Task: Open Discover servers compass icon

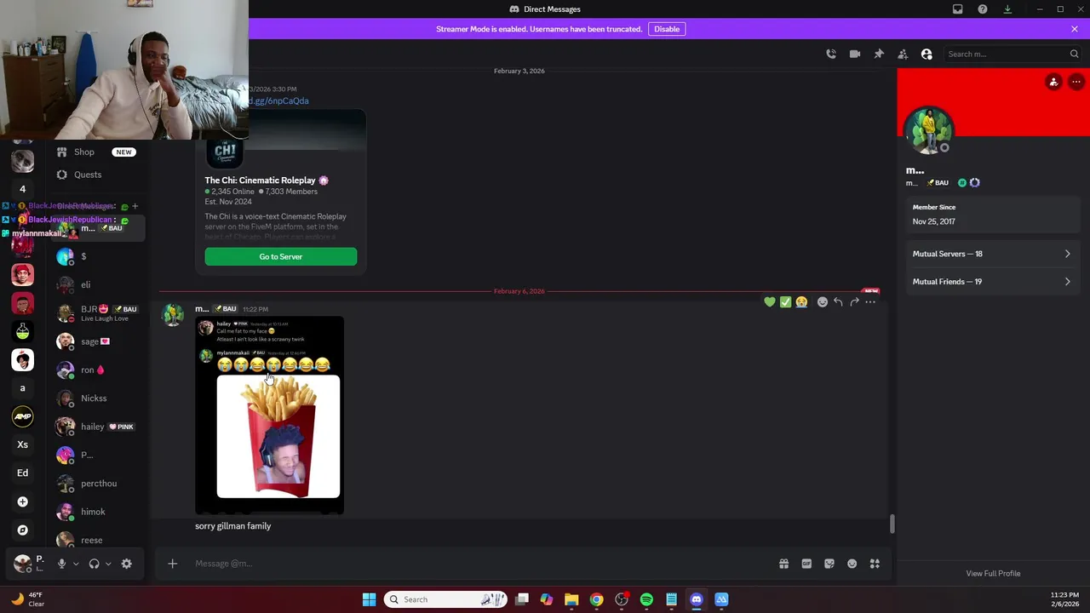Action: click(x=23, y=530)
